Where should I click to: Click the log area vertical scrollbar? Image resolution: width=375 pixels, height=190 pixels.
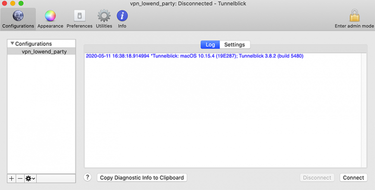[363, 110]
